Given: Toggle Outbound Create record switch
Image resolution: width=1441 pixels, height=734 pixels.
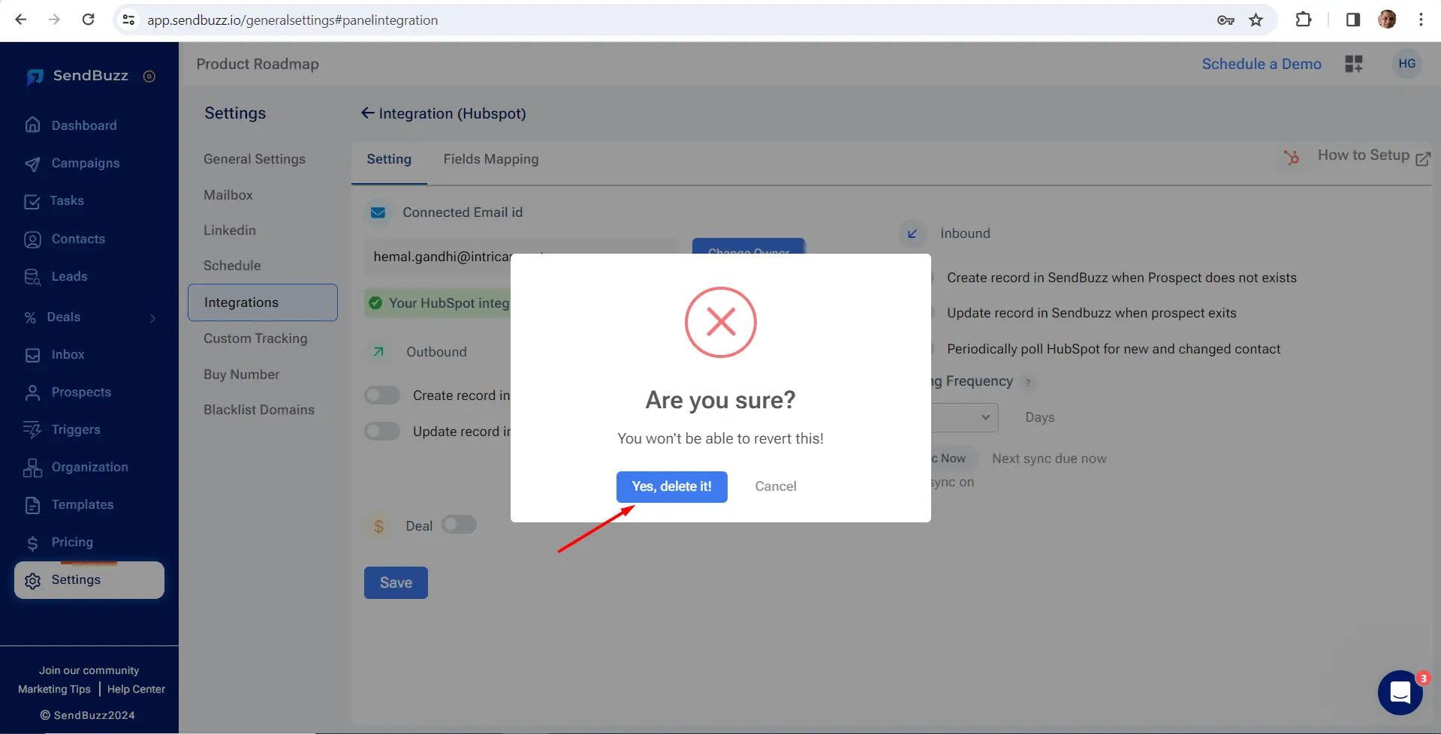Looking at the screenshot, I should coord(382,396).
